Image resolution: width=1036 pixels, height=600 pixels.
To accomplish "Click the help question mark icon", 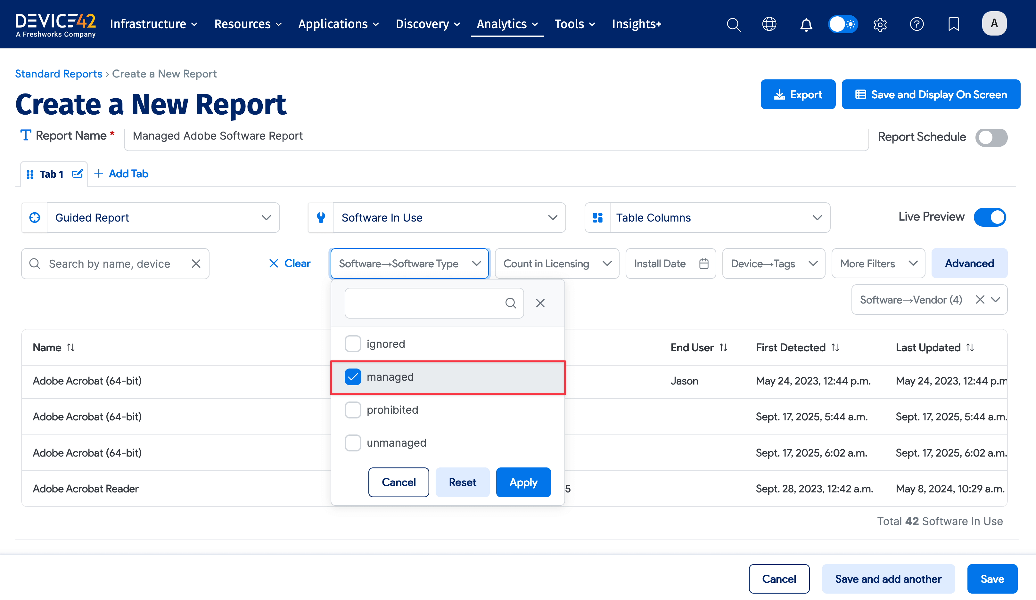I will pyautogui.click(x=917, y=24).
